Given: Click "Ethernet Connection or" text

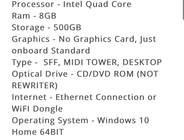Looking at the screenshot, I should (x=106, y=97).
